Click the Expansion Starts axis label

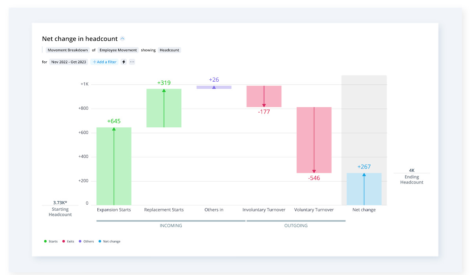click(x=114, y=210)
